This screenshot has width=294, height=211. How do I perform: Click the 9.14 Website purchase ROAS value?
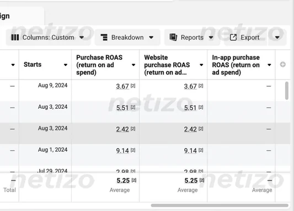point(190,151)
